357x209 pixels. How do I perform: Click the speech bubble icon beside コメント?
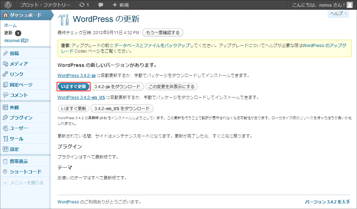click(6, 95)
